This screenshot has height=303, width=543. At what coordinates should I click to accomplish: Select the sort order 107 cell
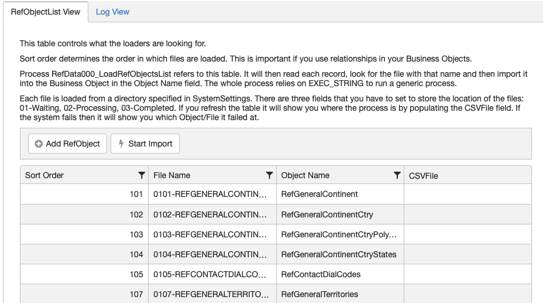click(84, 294)
